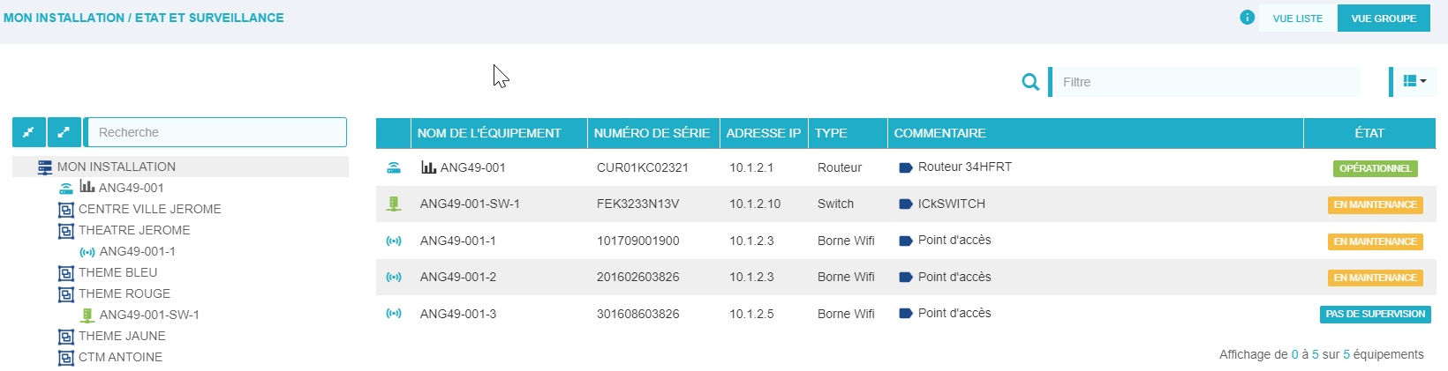Click the Pas de supervision badge
The height and width of the screenshot is (371, 1448).
1375,314
